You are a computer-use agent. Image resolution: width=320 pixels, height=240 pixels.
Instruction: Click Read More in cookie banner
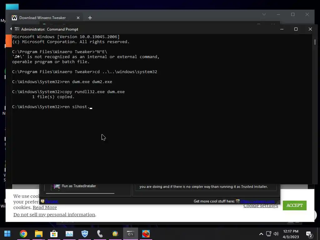45,207
